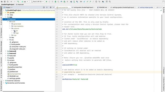The width and height of the screenshot is (165, 92).
Task: Click the Git Update Project arrow icon
Action: (x=84, y=2)
